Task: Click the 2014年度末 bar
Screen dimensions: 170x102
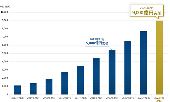Action: [33, 89]
